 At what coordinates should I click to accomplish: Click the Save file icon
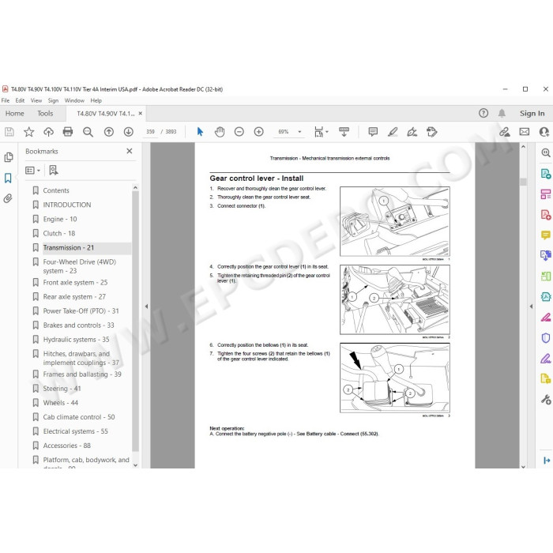[x=9, y=132]
